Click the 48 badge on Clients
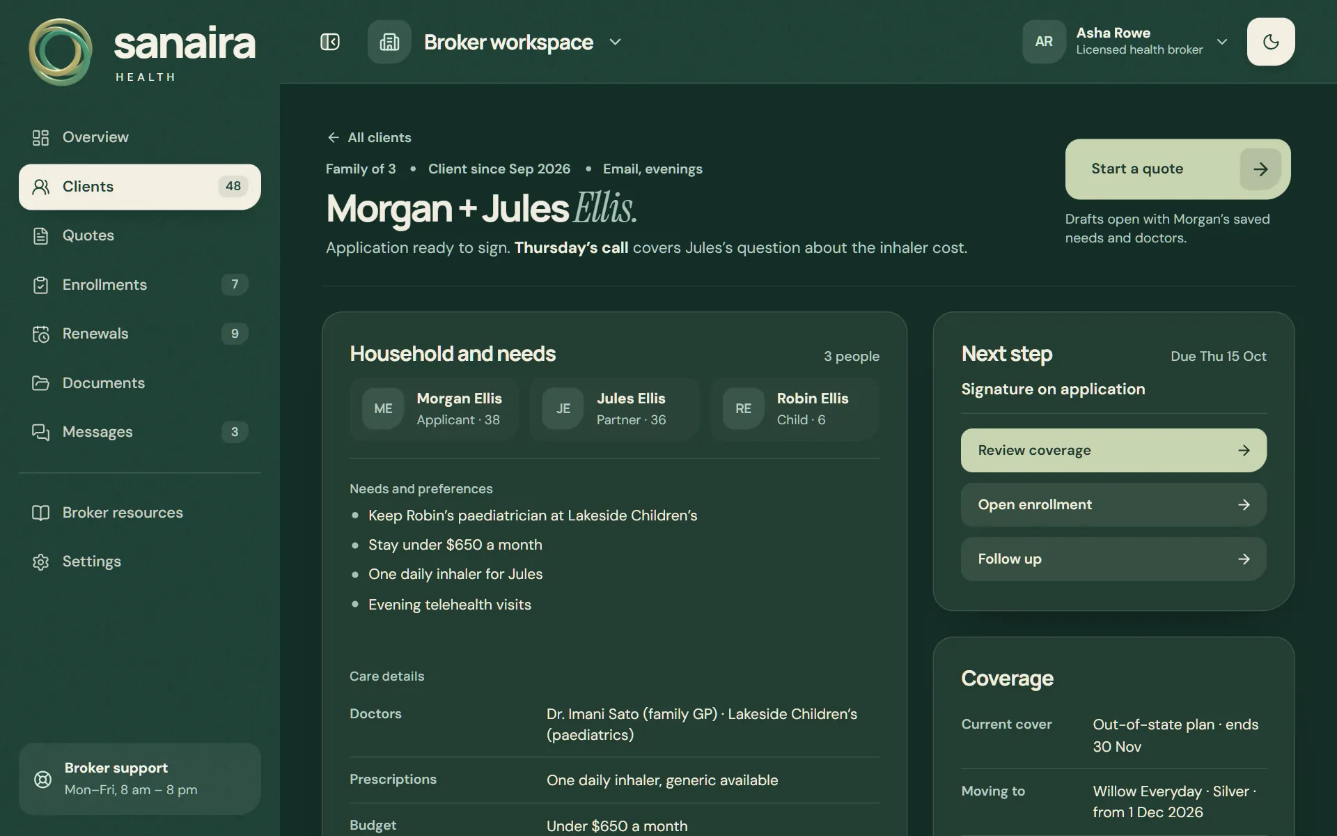The height and width of the screenshot is (836, 1337). point(233,186)
